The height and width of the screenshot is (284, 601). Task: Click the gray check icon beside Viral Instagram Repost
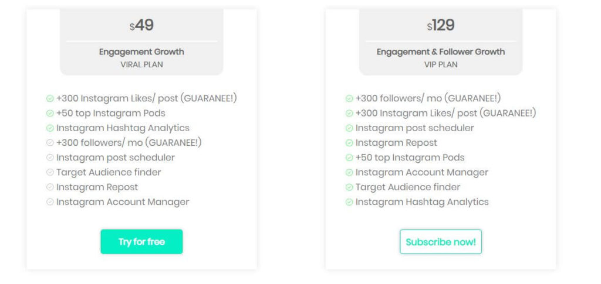tap(50, 187)
